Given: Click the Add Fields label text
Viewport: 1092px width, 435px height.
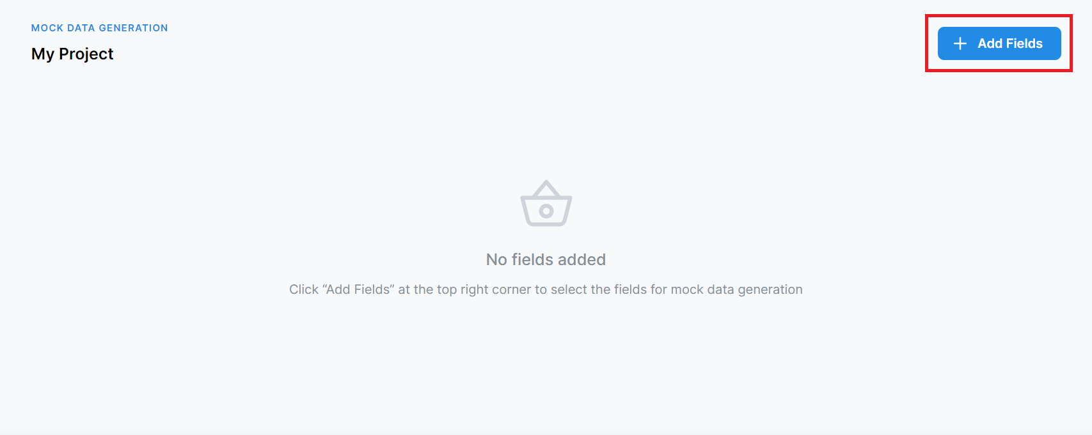Looking at the screenshot, I should coord(1010,43).
